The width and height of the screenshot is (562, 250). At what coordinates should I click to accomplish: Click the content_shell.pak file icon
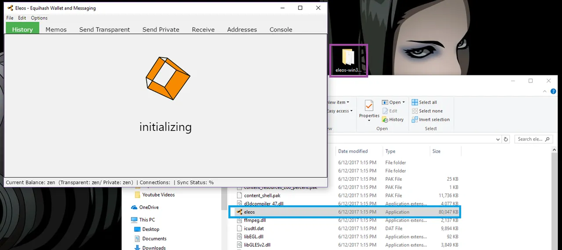[x=239, y=196]
